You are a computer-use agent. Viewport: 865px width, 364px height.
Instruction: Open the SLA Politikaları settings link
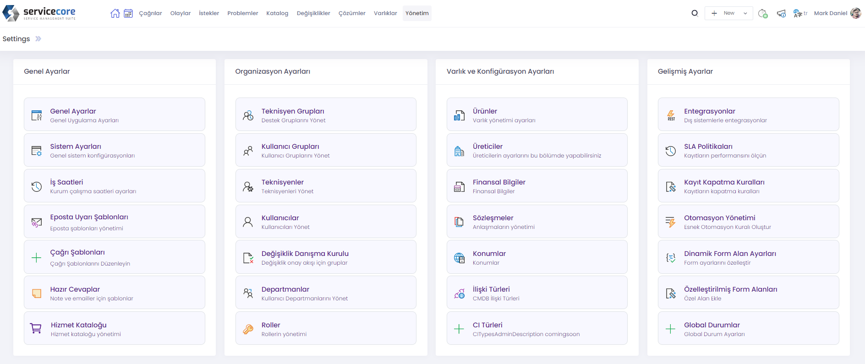click(x=708, y=147)
